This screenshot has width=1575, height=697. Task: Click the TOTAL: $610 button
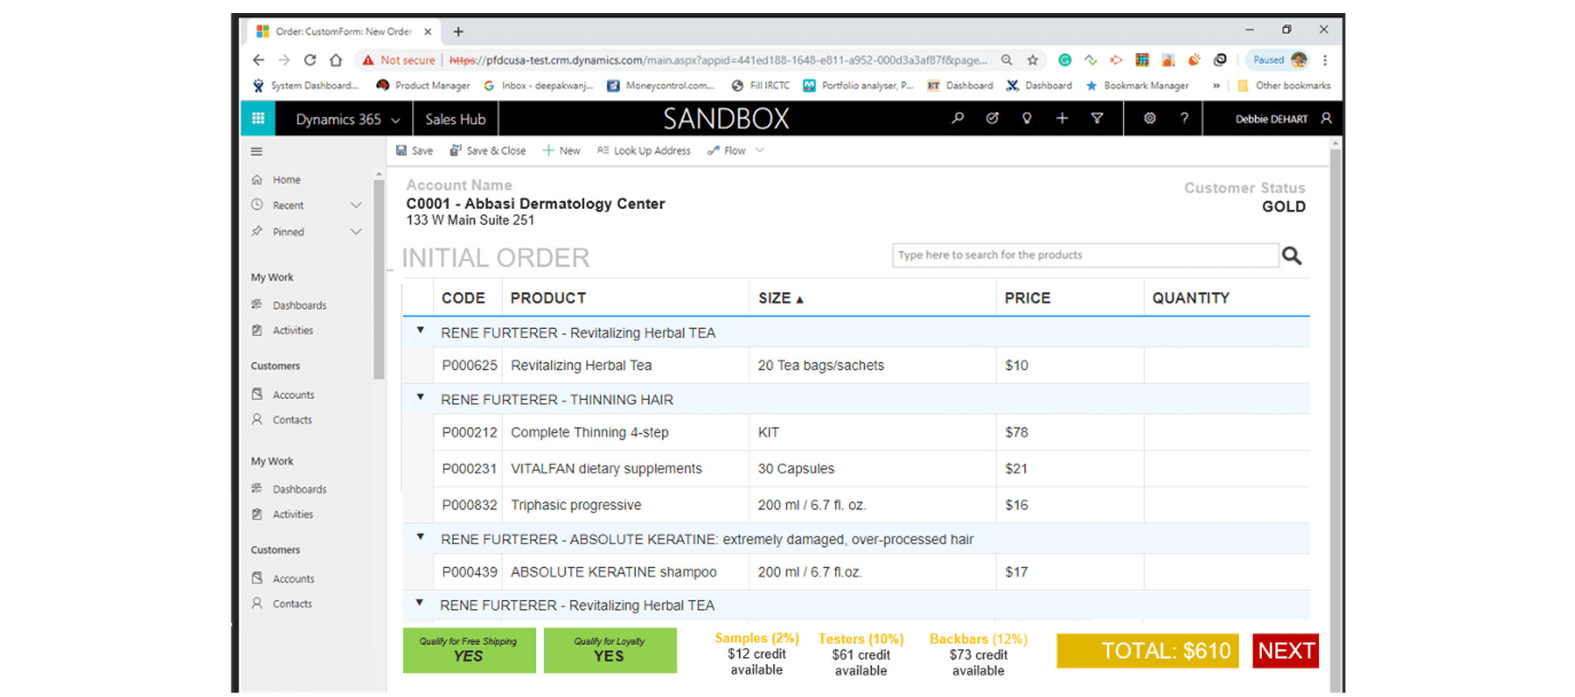(x=1147, y=651)
